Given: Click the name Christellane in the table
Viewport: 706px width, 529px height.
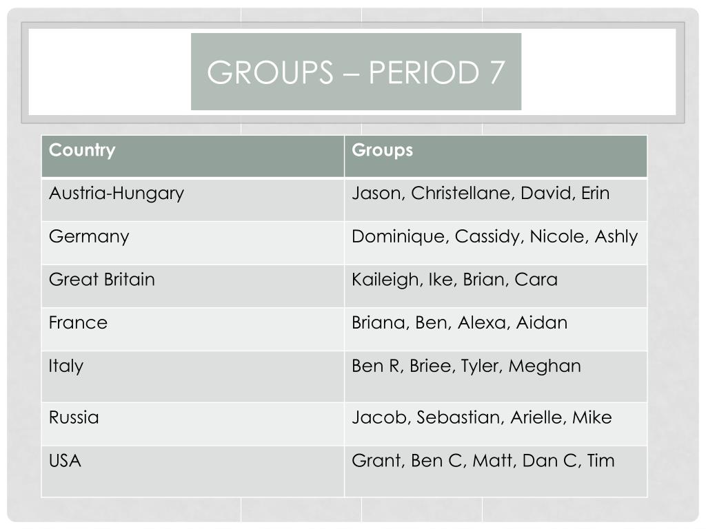Looking at the screenshot, I should 463,193.
